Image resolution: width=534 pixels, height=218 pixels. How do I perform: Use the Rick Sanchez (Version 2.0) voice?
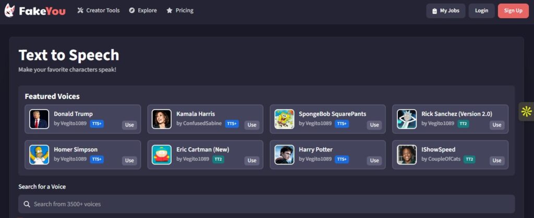[497, 125]
